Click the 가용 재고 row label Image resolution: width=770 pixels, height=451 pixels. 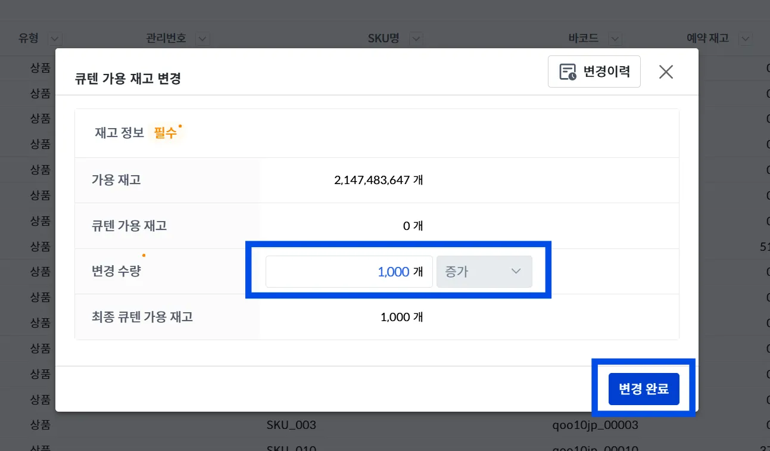pos(116,180)
